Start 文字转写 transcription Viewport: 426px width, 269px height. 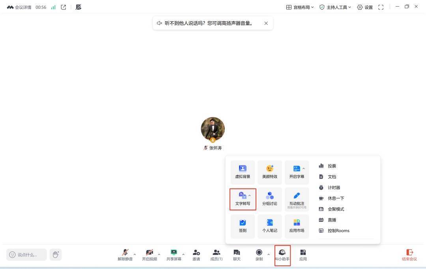(243, 199)
